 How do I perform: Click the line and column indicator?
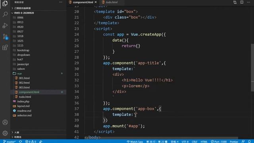click(x=157, y=141)
